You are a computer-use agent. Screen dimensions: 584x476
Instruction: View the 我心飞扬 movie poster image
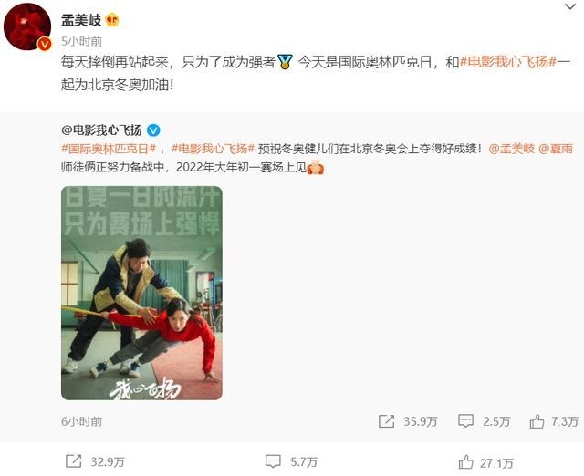pos(141,293)
